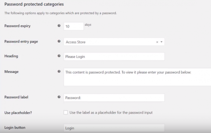This screenshot has width=211, height=133.
Task: Click help icon beside Password expiry
Action: point(59,26)
